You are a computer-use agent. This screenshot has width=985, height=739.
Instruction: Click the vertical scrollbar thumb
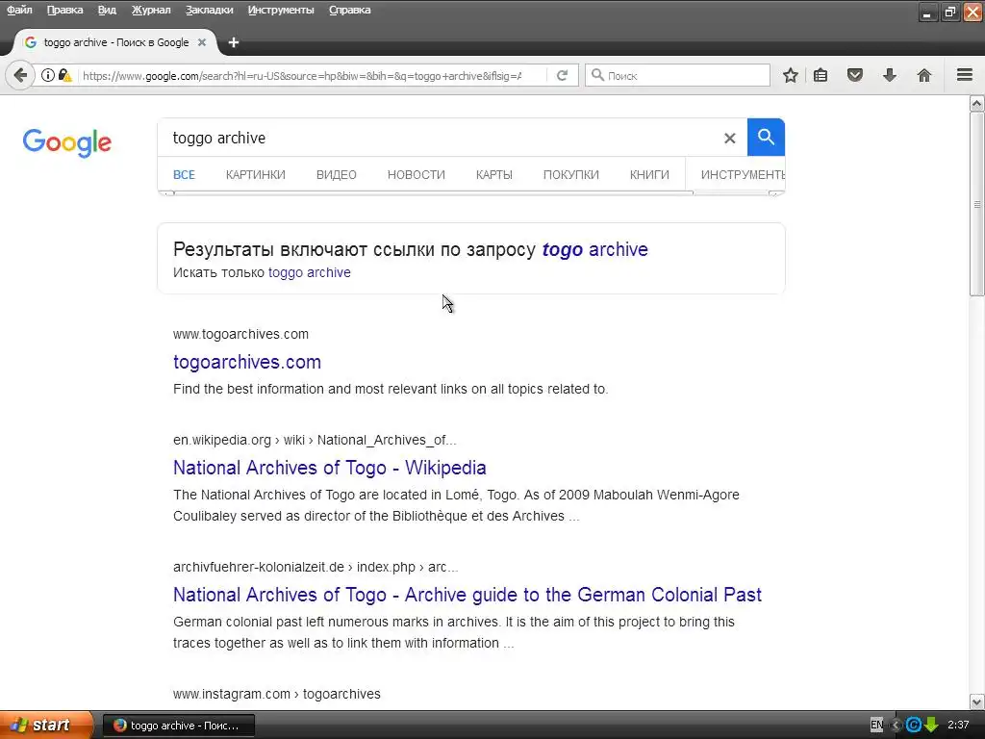coord(977,204)
